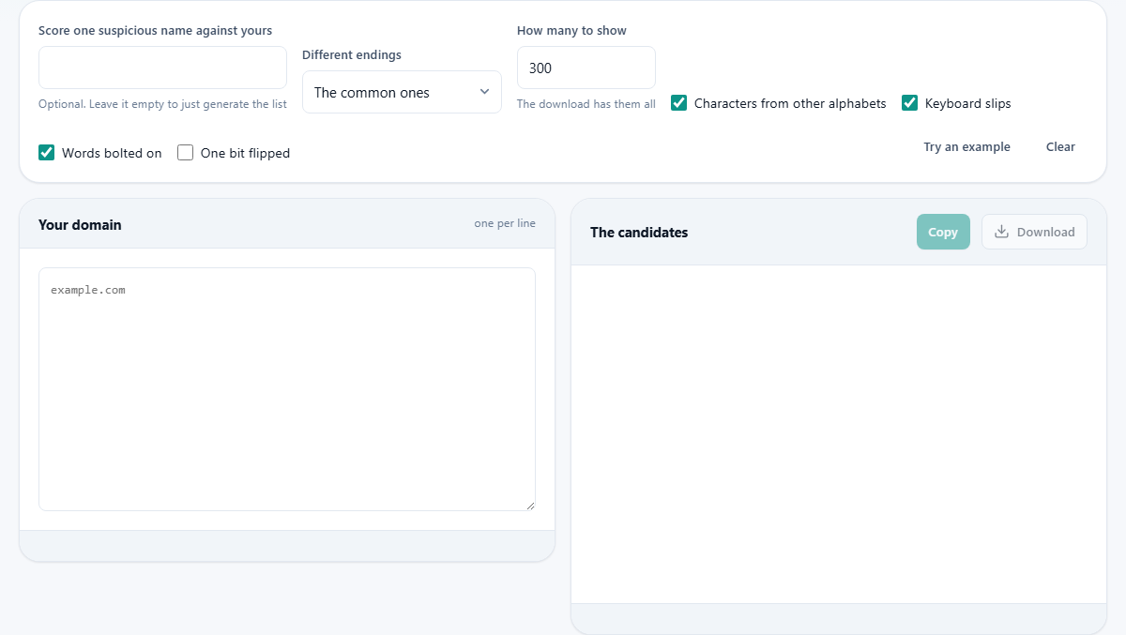The height and width of the screenshot is (635, 1126).
Task: Click 'The download has them all' note
Action: pos(586,104)
